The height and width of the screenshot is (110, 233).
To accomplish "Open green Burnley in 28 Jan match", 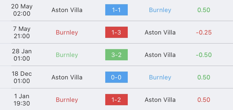I will tap(67, 55).
